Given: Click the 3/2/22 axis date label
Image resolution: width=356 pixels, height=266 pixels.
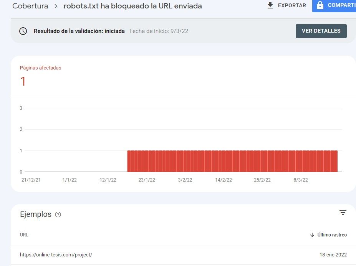Looking at the screenshot, I should (185, 180).
